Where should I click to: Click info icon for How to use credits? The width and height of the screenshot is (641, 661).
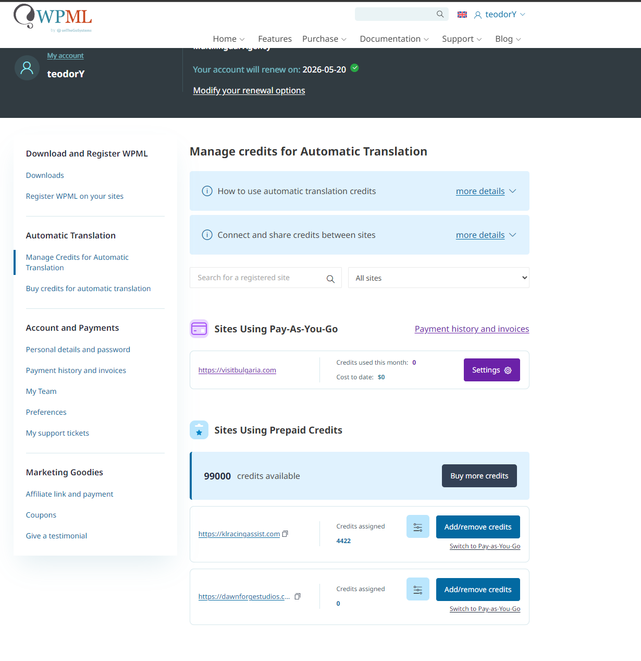click(x=207, y=191)
